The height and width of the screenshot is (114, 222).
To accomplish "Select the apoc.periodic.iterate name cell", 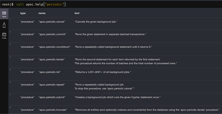I will [x=52, y=59].
